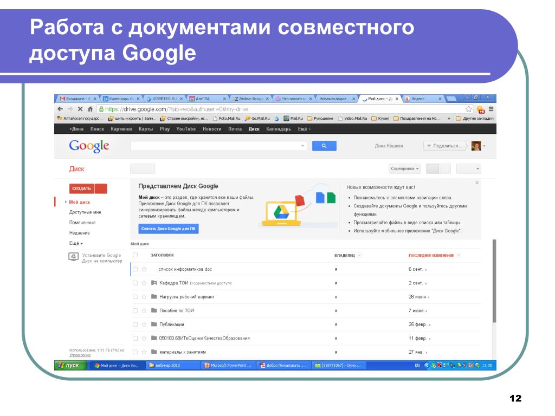Tick the header select-all checkbox beside ЗАГОЛОВОК

point(135,255)
